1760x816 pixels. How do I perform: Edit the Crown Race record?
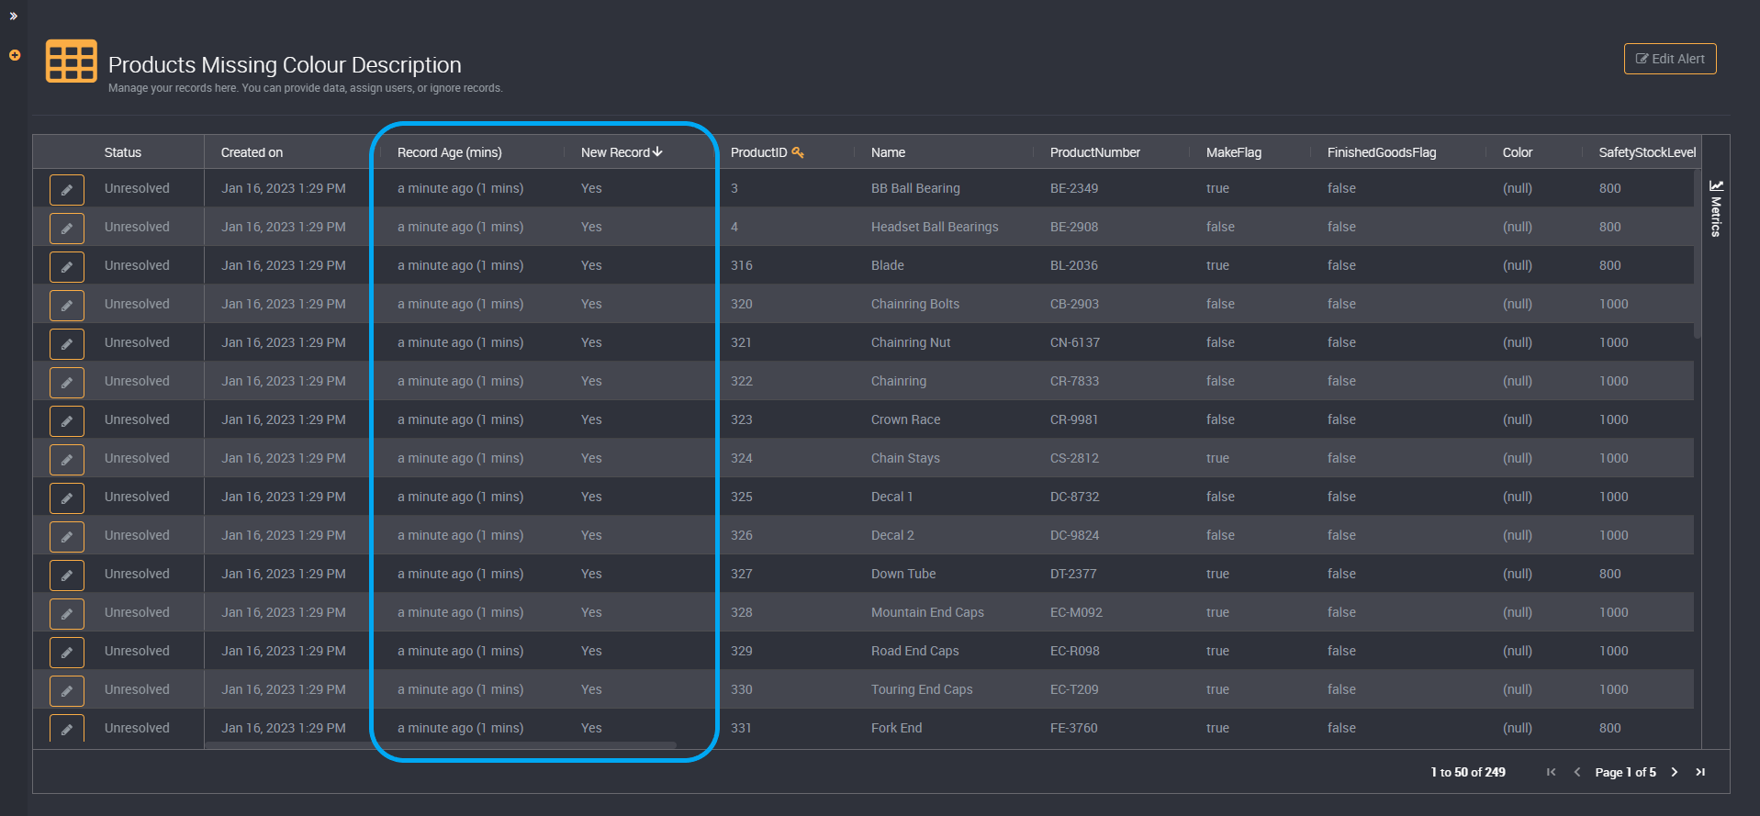[67, 420]
